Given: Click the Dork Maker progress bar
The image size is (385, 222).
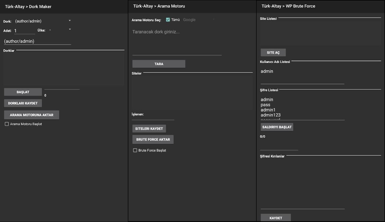Looking at the screenshot, I should point(62,89).
